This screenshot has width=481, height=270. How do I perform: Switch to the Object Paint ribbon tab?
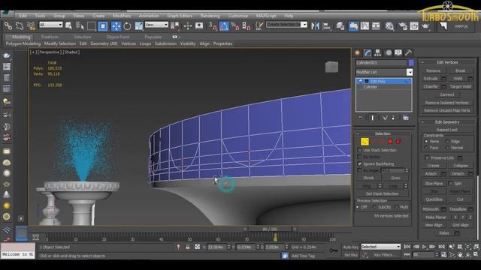(x=118, y=37)
